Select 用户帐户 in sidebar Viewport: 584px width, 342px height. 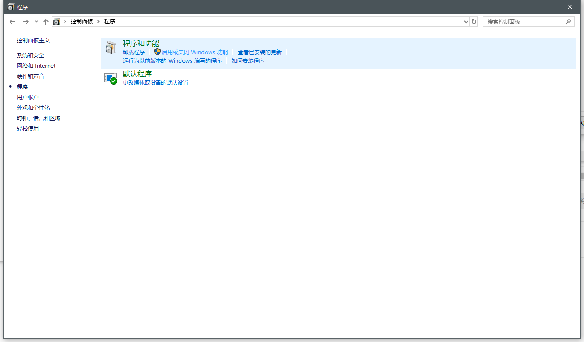click(28, 97)
